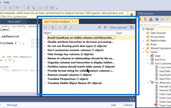This screenshot has width=171, height=108.
Task: Toggle hierarchies visibility in TOM Explorer
Action: tap(151, 19)
